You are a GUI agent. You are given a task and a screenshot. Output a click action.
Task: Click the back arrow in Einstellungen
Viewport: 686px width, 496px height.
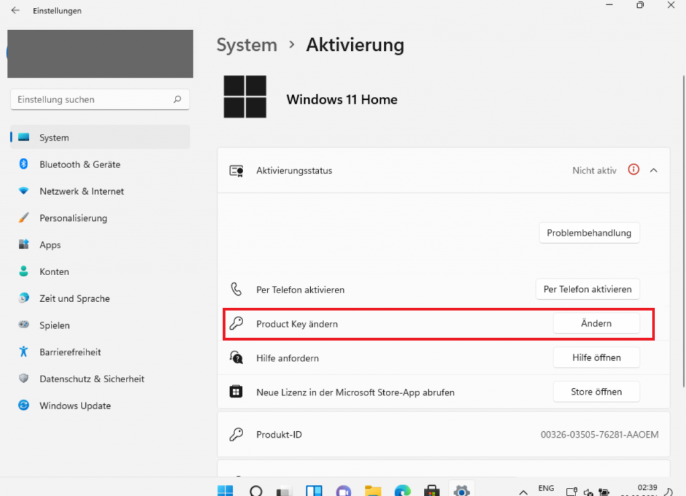(15, 11)
